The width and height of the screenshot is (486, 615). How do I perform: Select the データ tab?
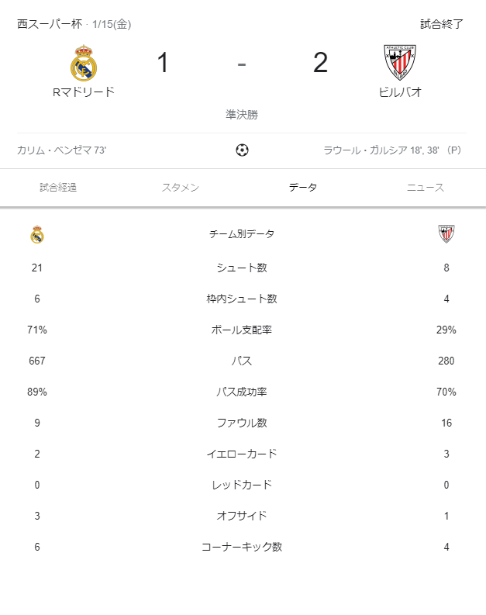[303, 188]
